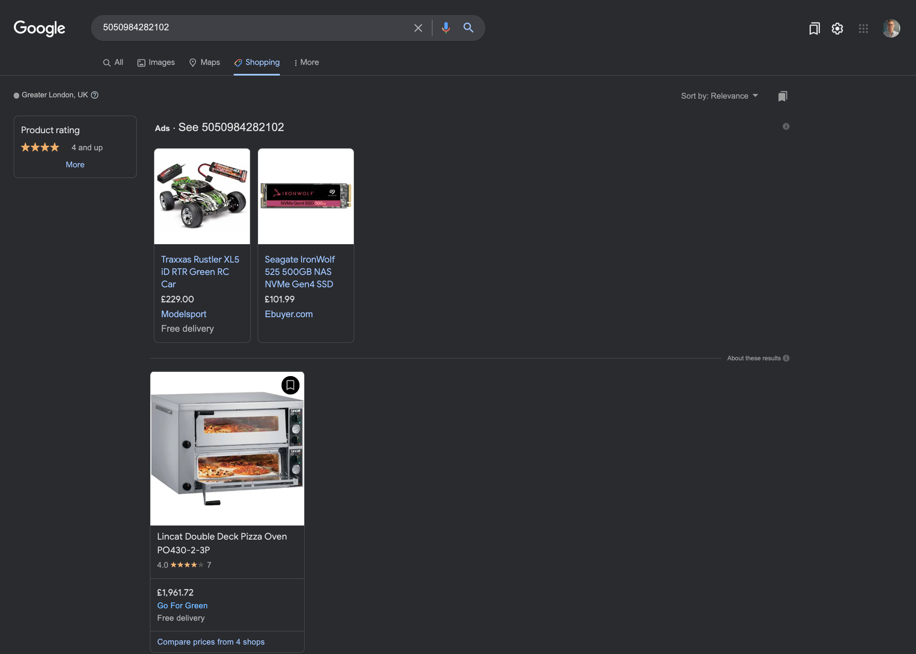Image resolution: width=916 pixels, height=654 pixels.
Task: Open saved items bookmark icon in header
Action: (814, 29)
